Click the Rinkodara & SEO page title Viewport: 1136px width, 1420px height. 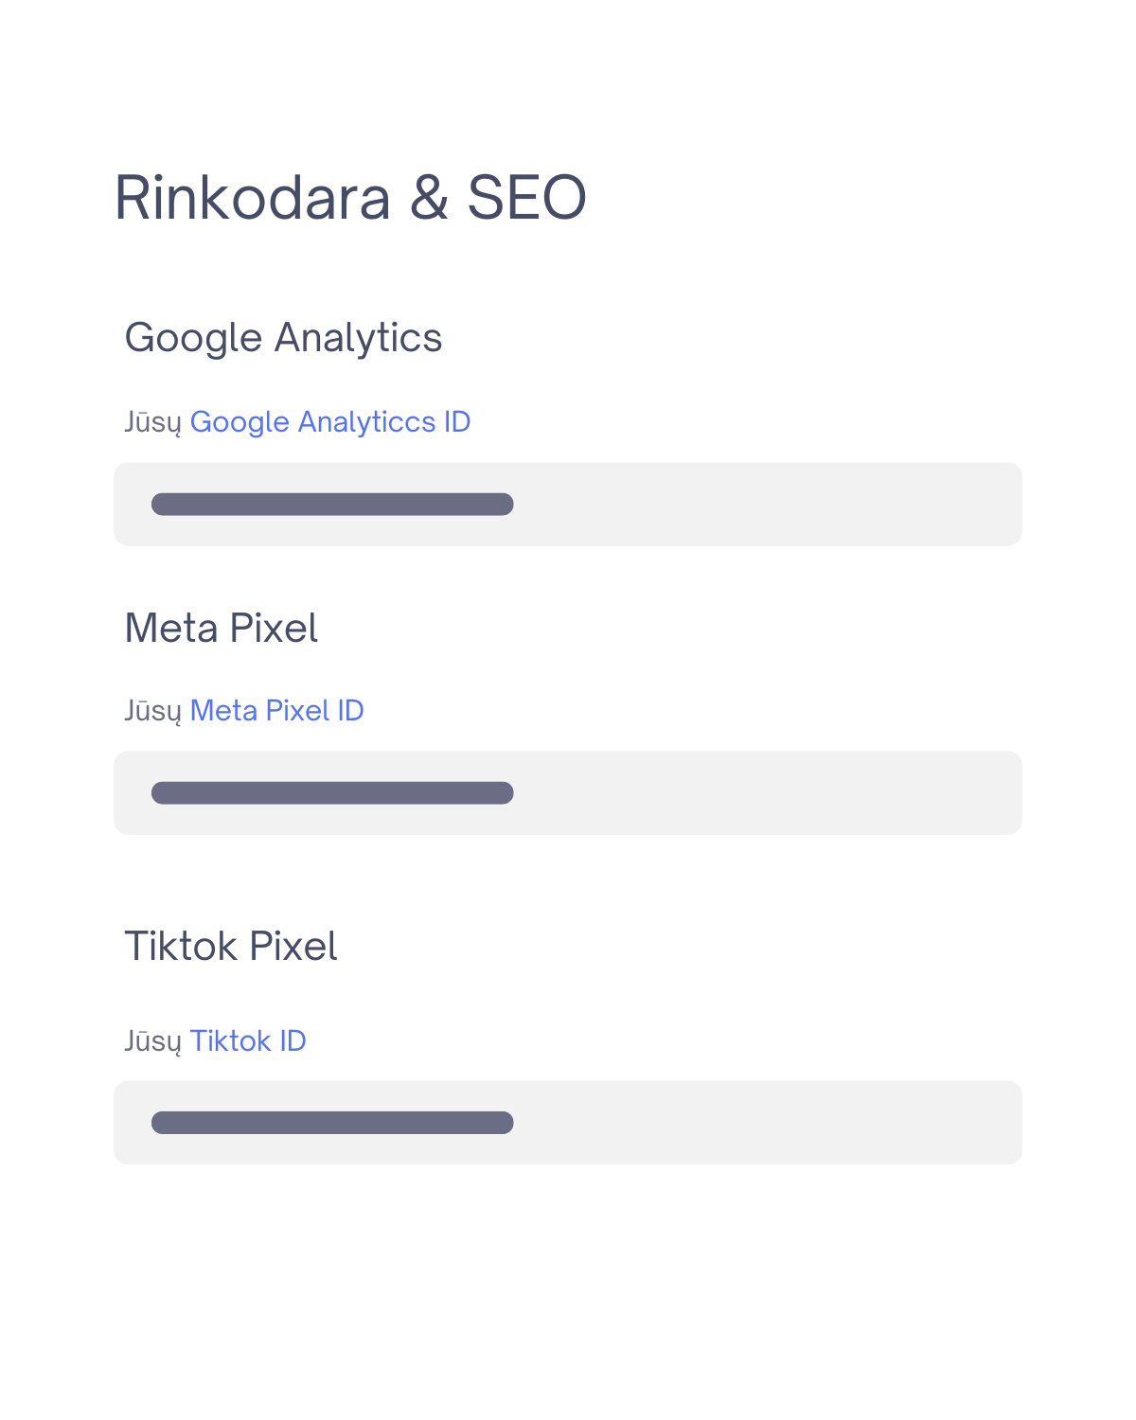pos(350,198)
